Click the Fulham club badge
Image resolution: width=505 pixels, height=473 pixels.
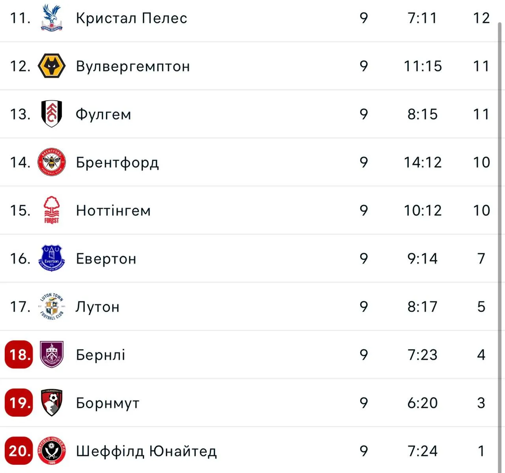tap(51, 114)
